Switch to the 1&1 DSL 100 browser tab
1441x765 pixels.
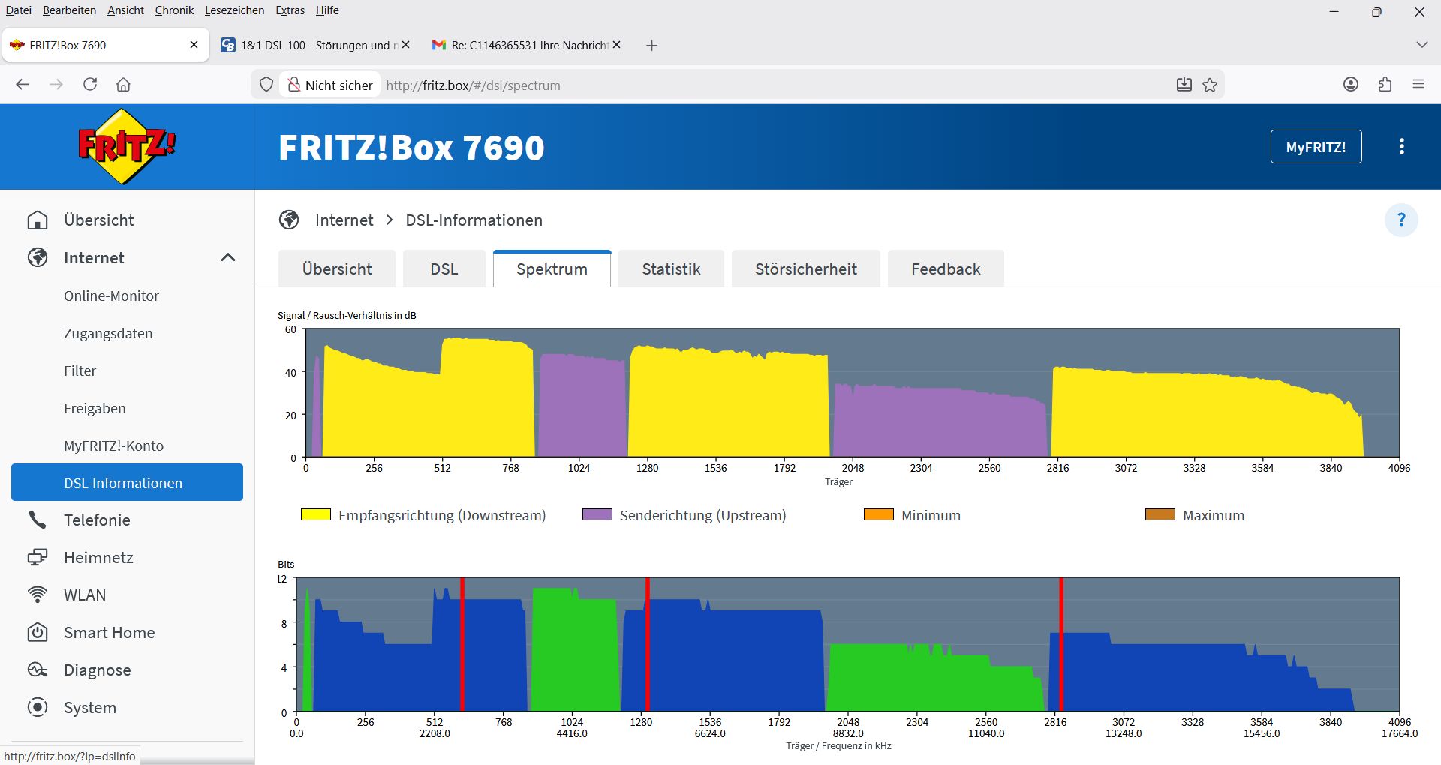(315, 45)
